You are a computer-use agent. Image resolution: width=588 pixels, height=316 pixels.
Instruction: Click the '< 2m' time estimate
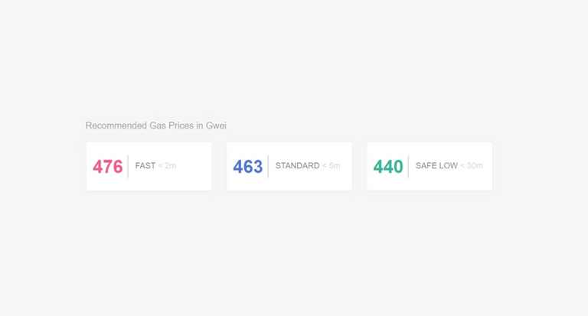(x=167, y=166)
